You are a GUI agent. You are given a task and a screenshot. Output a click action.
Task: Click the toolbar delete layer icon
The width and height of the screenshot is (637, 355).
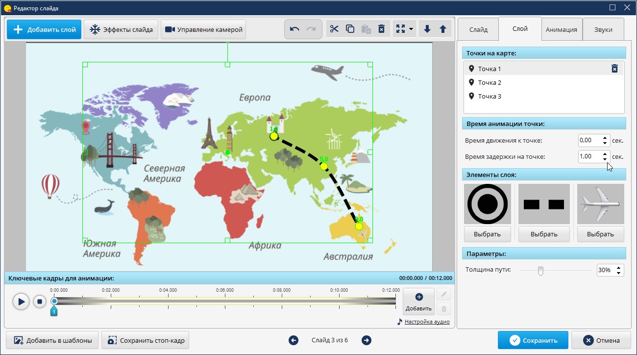coord(381,29)
